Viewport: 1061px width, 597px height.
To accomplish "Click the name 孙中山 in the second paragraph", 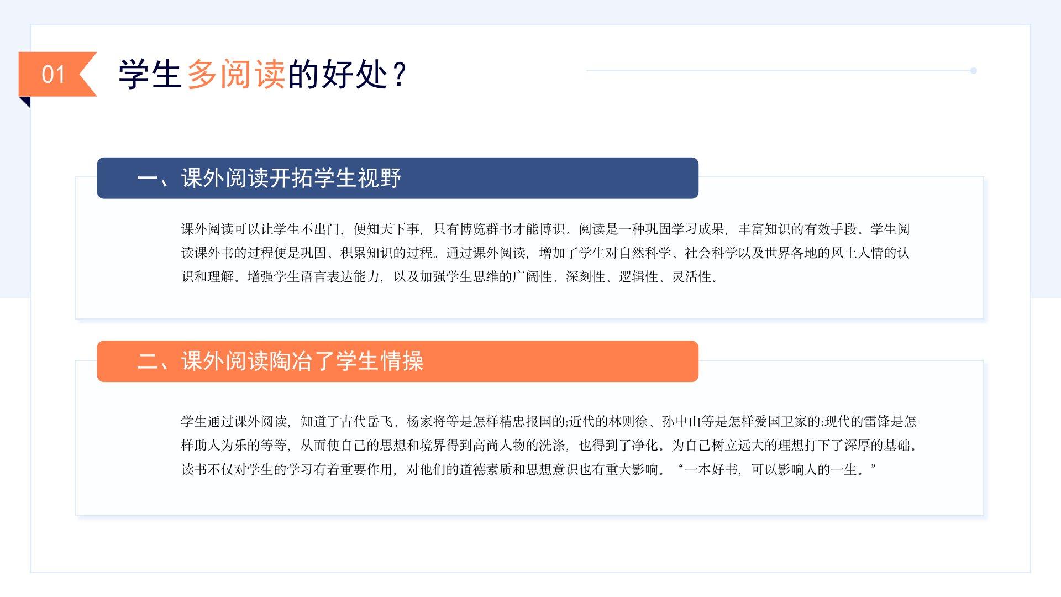I will coord(682,422).
